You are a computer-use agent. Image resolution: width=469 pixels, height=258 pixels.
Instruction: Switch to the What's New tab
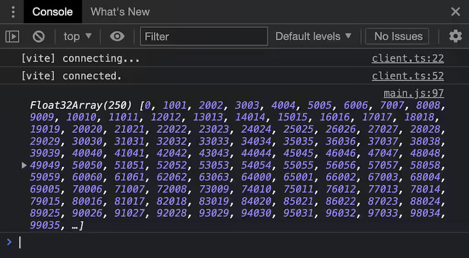click(x=120, y=12)
